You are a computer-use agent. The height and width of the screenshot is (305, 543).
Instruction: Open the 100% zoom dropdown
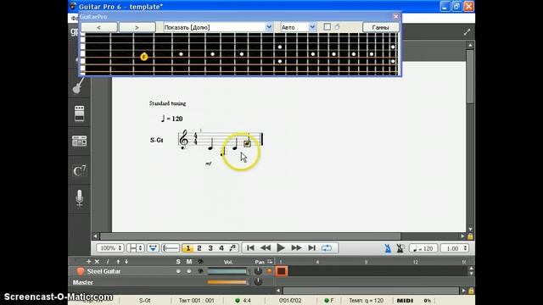pos(110,248)
